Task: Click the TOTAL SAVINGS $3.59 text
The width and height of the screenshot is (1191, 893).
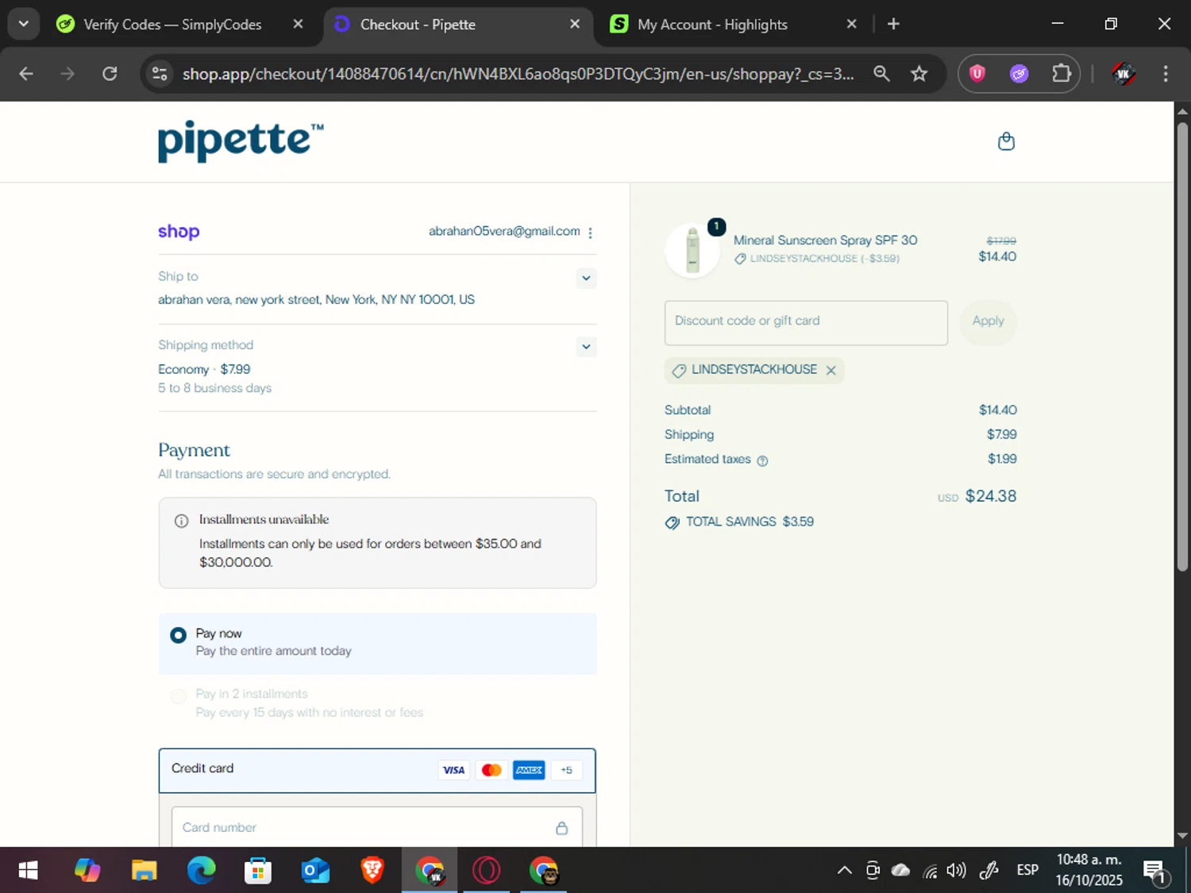Action: (x=750, y=522)
